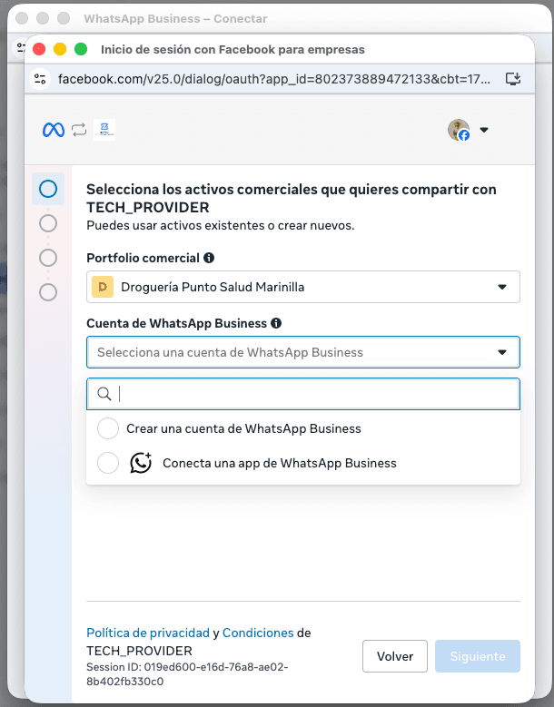The height and width of the screenshot is (707, 554).
Task: Click the install app icon in address bar
Action: (x=513, y=79)
